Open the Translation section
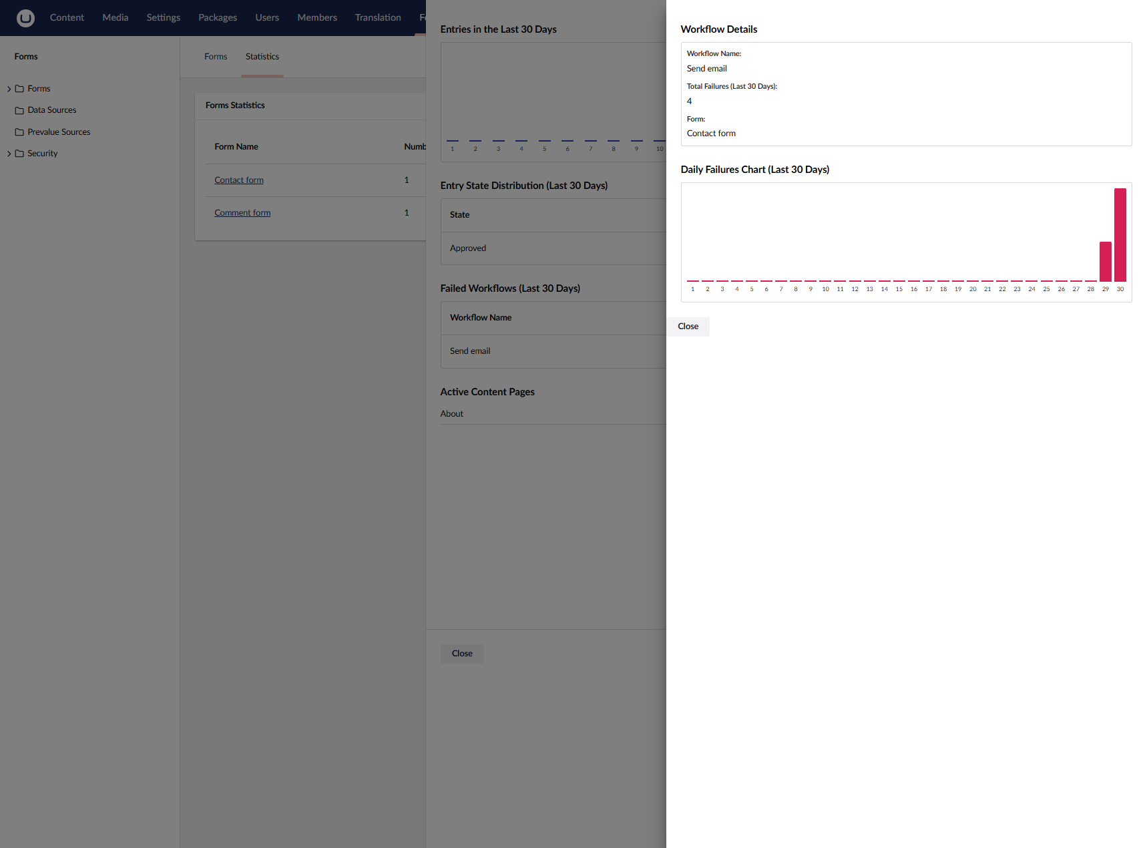1147x848 pixels. tap(377, 17)
